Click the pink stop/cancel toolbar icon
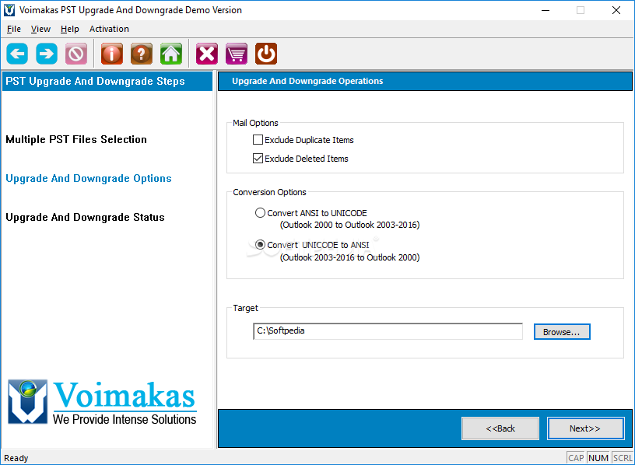The image size is (635, 465). pyautogui.click(x=76, y=54)
